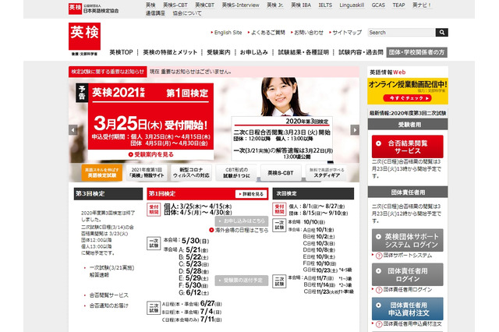499x332 pixels.
Task: Click the help icon beside 団体責任者用申込資材注文
Action: pos(379,324)
